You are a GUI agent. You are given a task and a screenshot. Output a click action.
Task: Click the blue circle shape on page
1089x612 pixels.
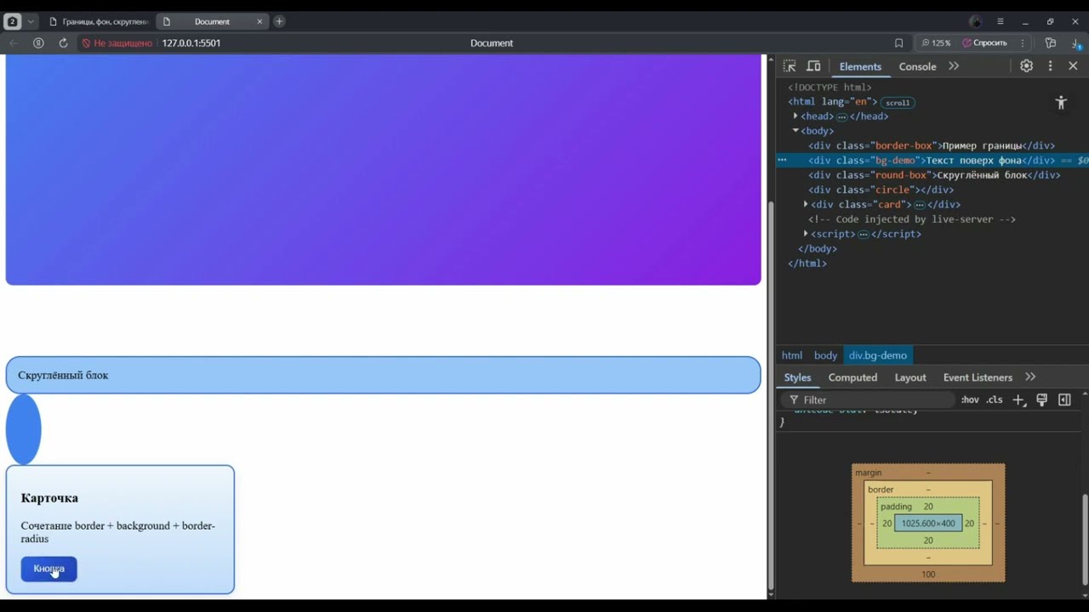(23, 429)
